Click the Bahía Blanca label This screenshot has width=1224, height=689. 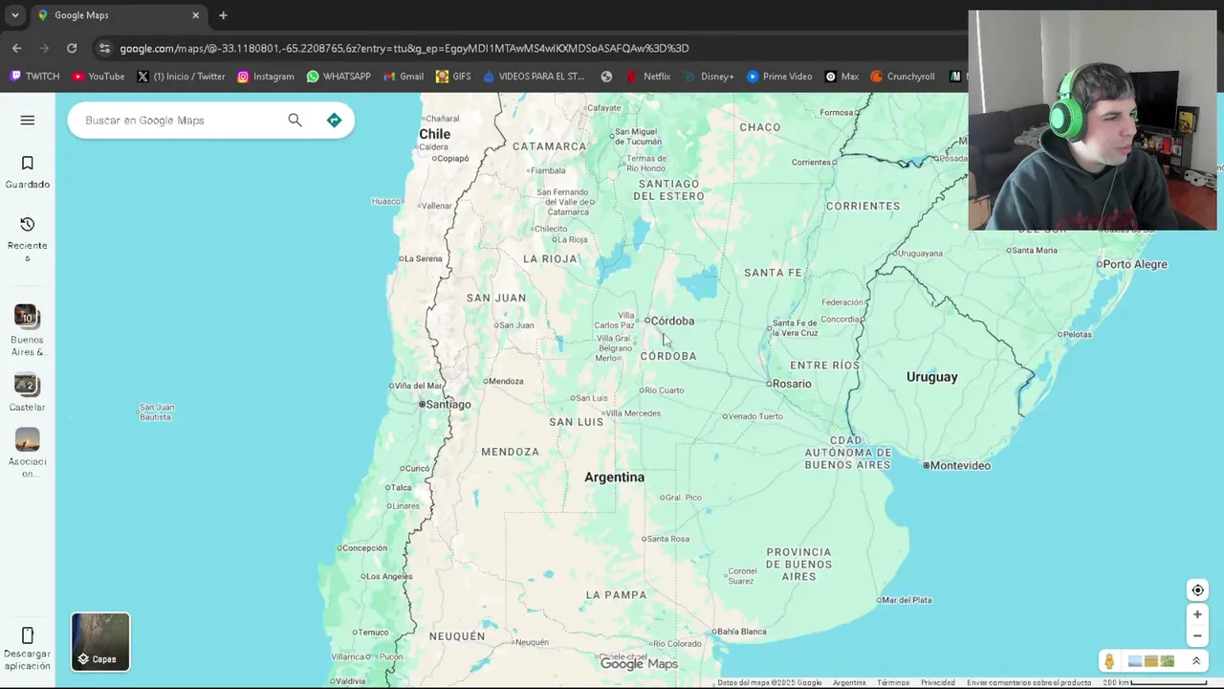pos(742,632)
